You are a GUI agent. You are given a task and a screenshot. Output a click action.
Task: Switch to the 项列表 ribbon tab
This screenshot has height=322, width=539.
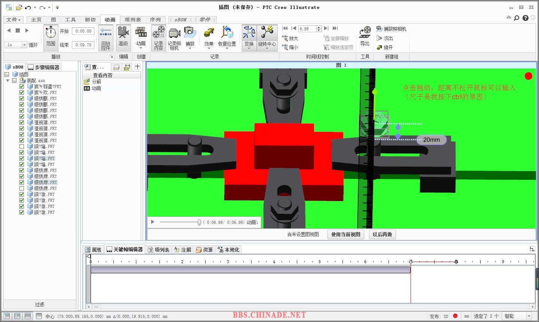tap(133, 19)
